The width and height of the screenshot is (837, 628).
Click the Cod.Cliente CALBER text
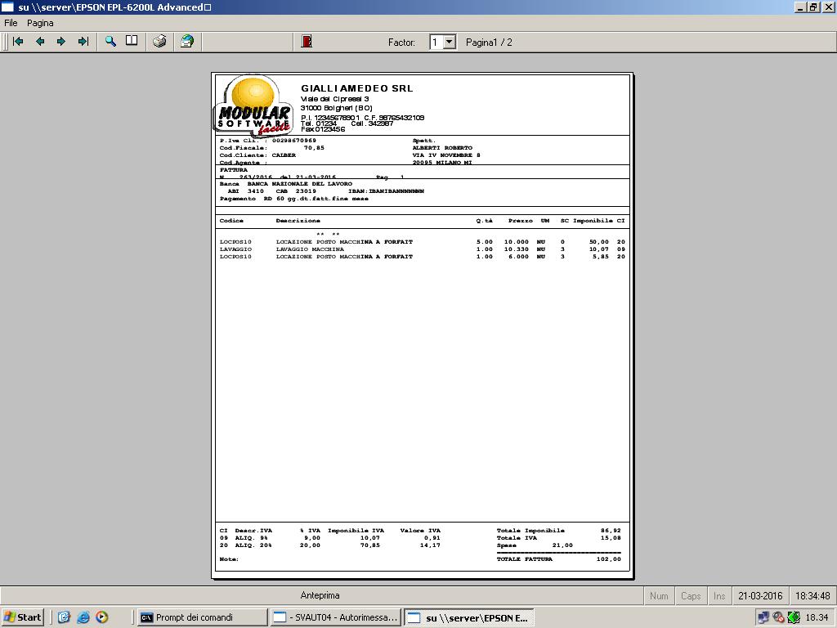(x=257, y=155)
